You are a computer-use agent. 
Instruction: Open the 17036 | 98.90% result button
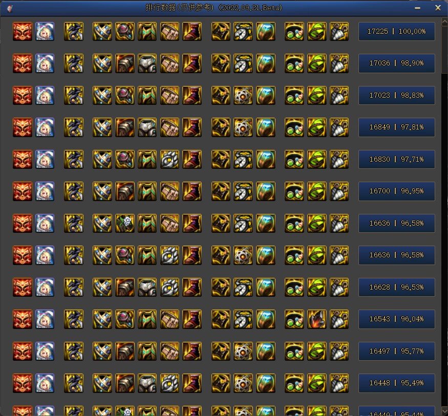click(x=397, y=63)
